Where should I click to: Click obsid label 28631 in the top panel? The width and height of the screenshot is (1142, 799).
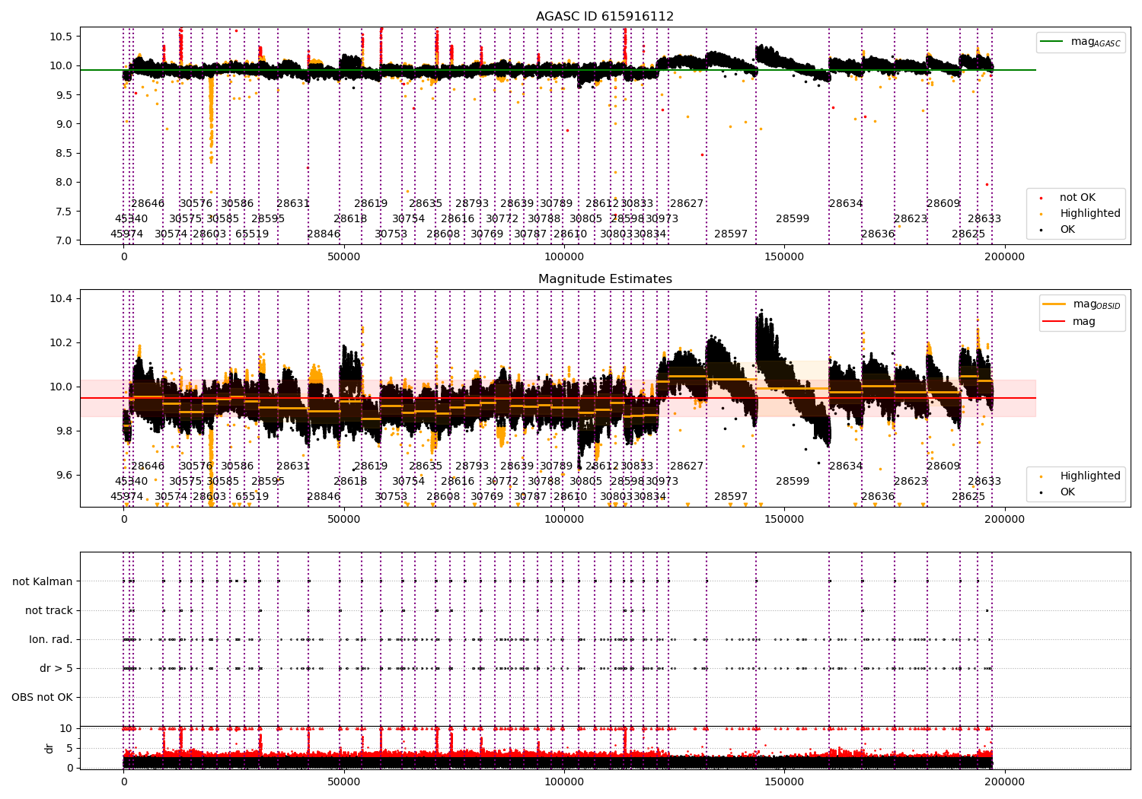[x=293, y=204]
